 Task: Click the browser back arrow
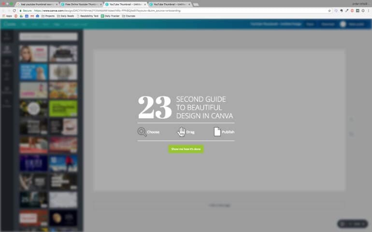pyautogui.click(x=3, y=10)
